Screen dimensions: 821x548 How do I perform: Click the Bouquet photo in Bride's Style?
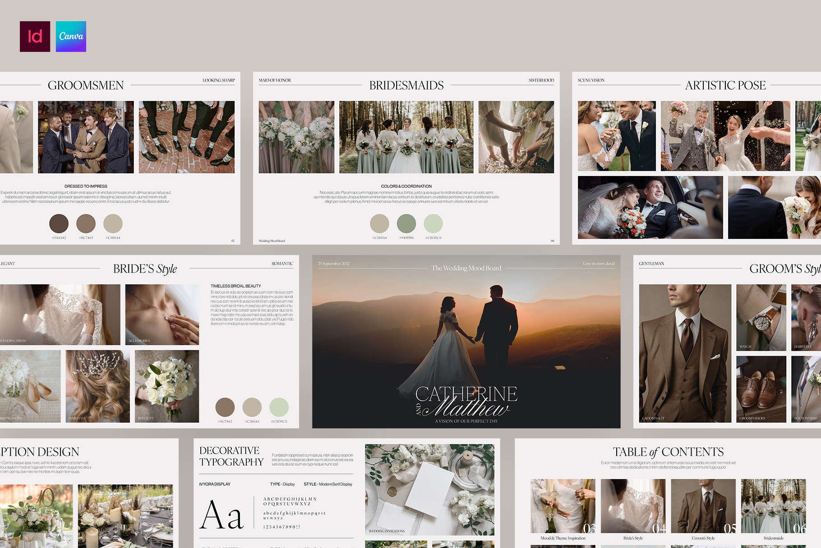[x=166, y=386]
